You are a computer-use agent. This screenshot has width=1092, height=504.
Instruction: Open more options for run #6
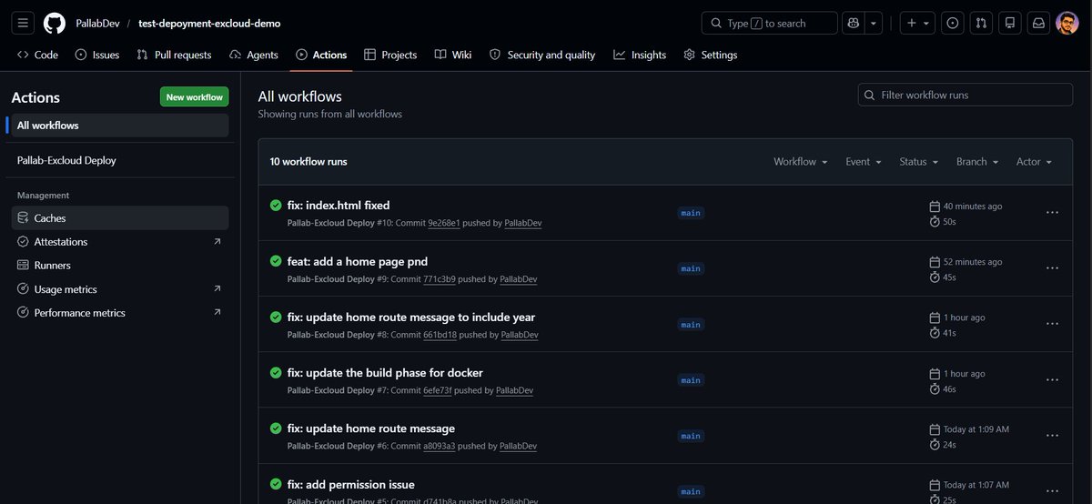(x=1052, y=436)
